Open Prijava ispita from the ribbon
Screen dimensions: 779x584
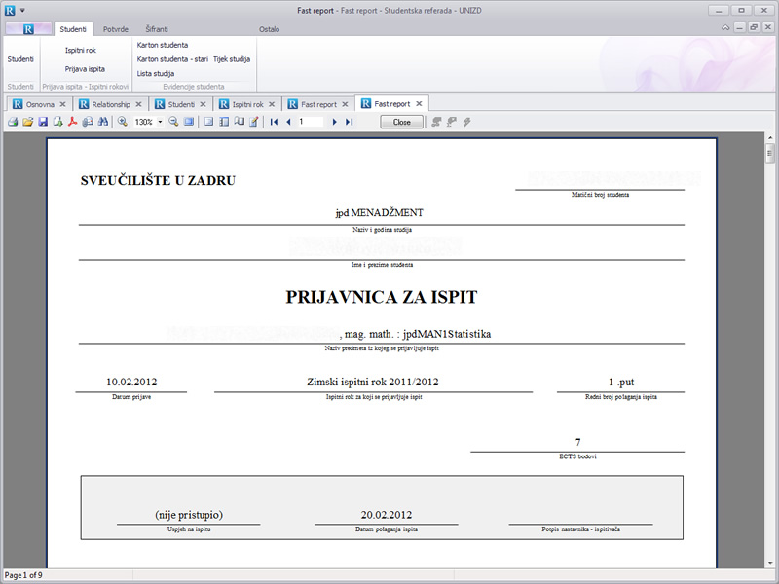coord(85,69)
